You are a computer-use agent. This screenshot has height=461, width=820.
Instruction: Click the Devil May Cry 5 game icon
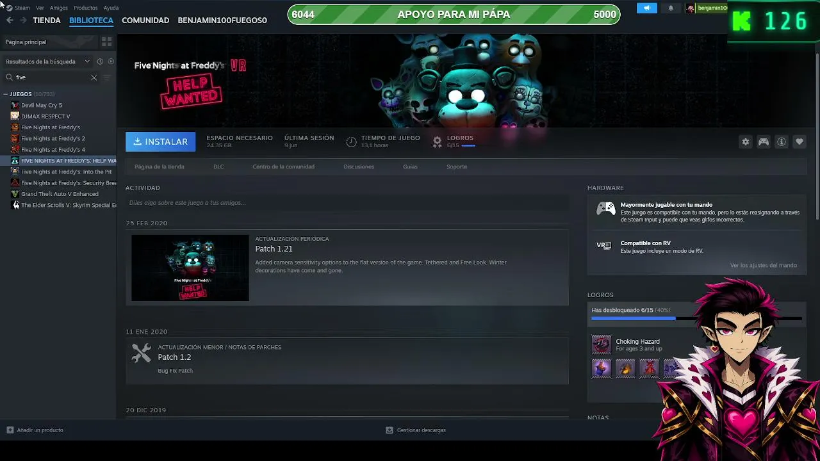click(15, 105)
